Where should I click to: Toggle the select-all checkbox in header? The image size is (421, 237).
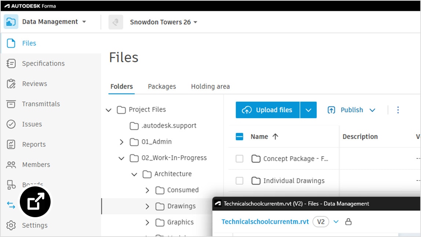click(x=239, y=137)
